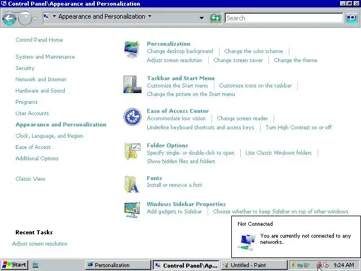The width and height of the screenshot is (361, 271).
Task: Expand the arrow after Appearance and Personalization breadcrumb
Action: click(149, 16)
